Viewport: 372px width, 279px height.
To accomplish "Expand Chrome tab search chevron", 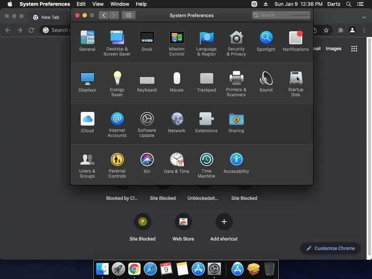I will (x=364, y=17).
